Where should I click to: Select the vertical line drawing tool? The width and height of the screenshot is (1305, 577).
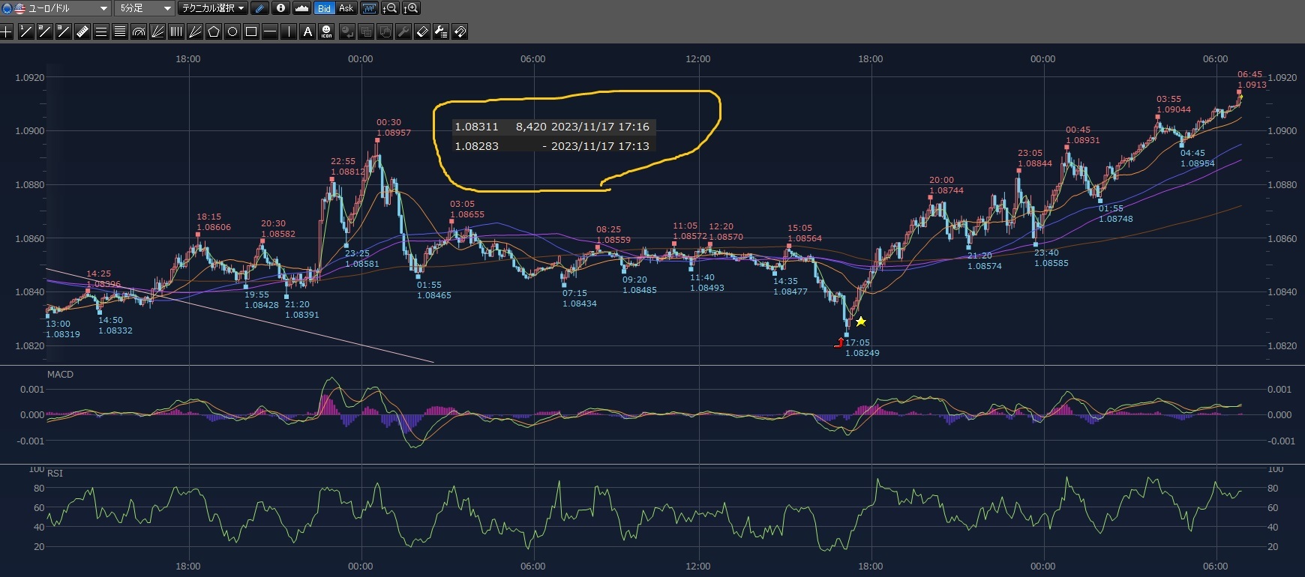pyautogui.click(x=289, y=31)
